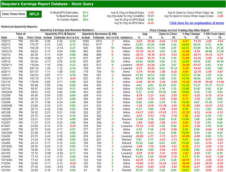Click the Open to Close header
226x172 pixels.
168,34
